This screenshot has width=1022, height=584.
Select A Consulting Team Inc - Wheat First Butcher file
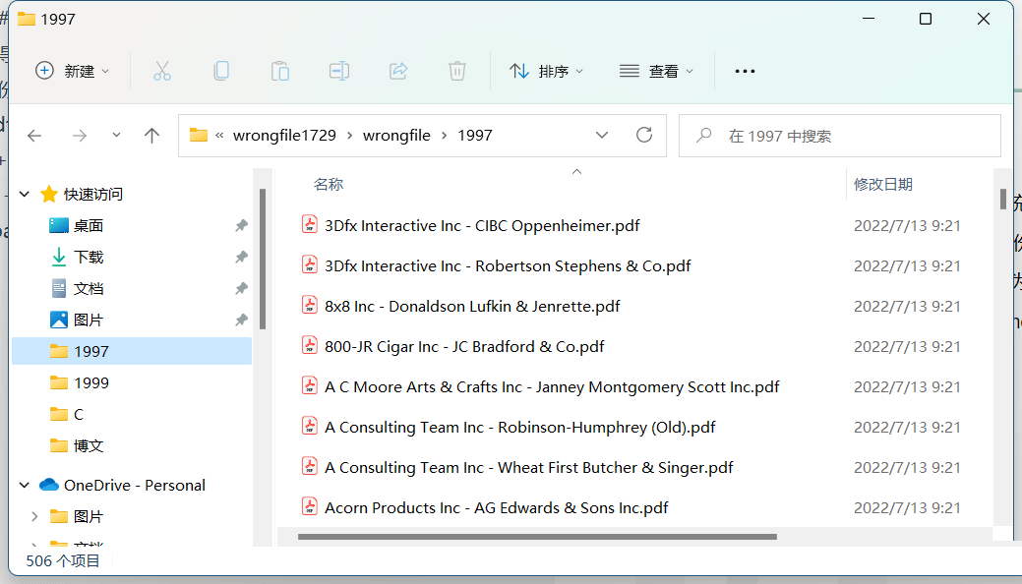tap(528, 467)
